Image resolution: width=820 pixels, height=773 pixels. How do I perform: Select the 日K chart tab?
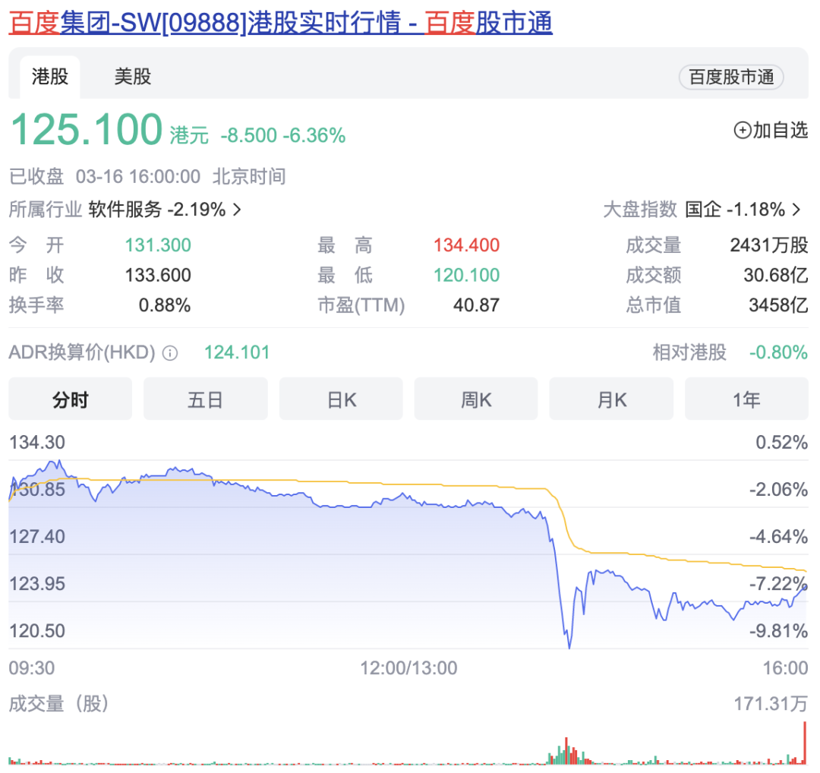(341, 399)
